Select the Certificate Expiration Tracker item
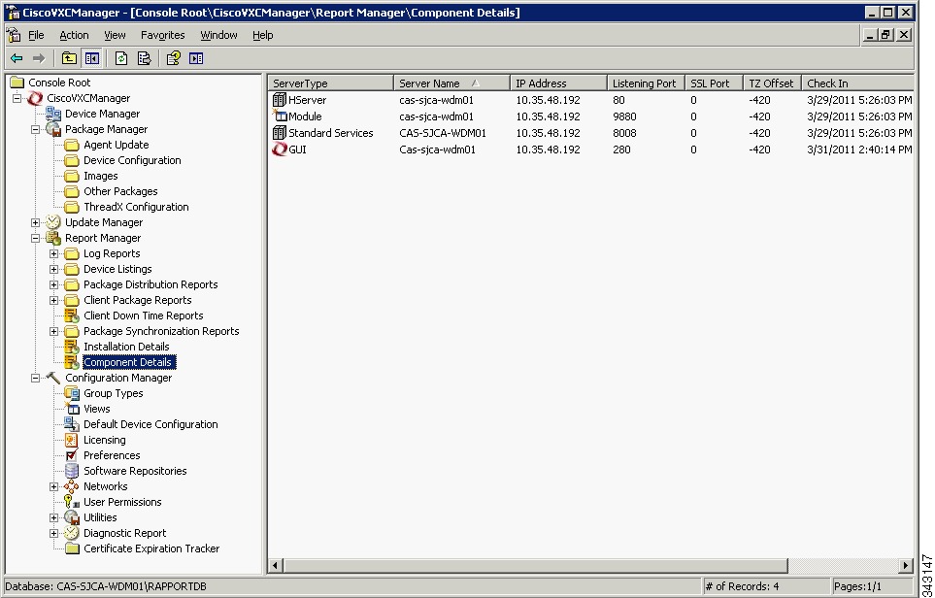 151,548
